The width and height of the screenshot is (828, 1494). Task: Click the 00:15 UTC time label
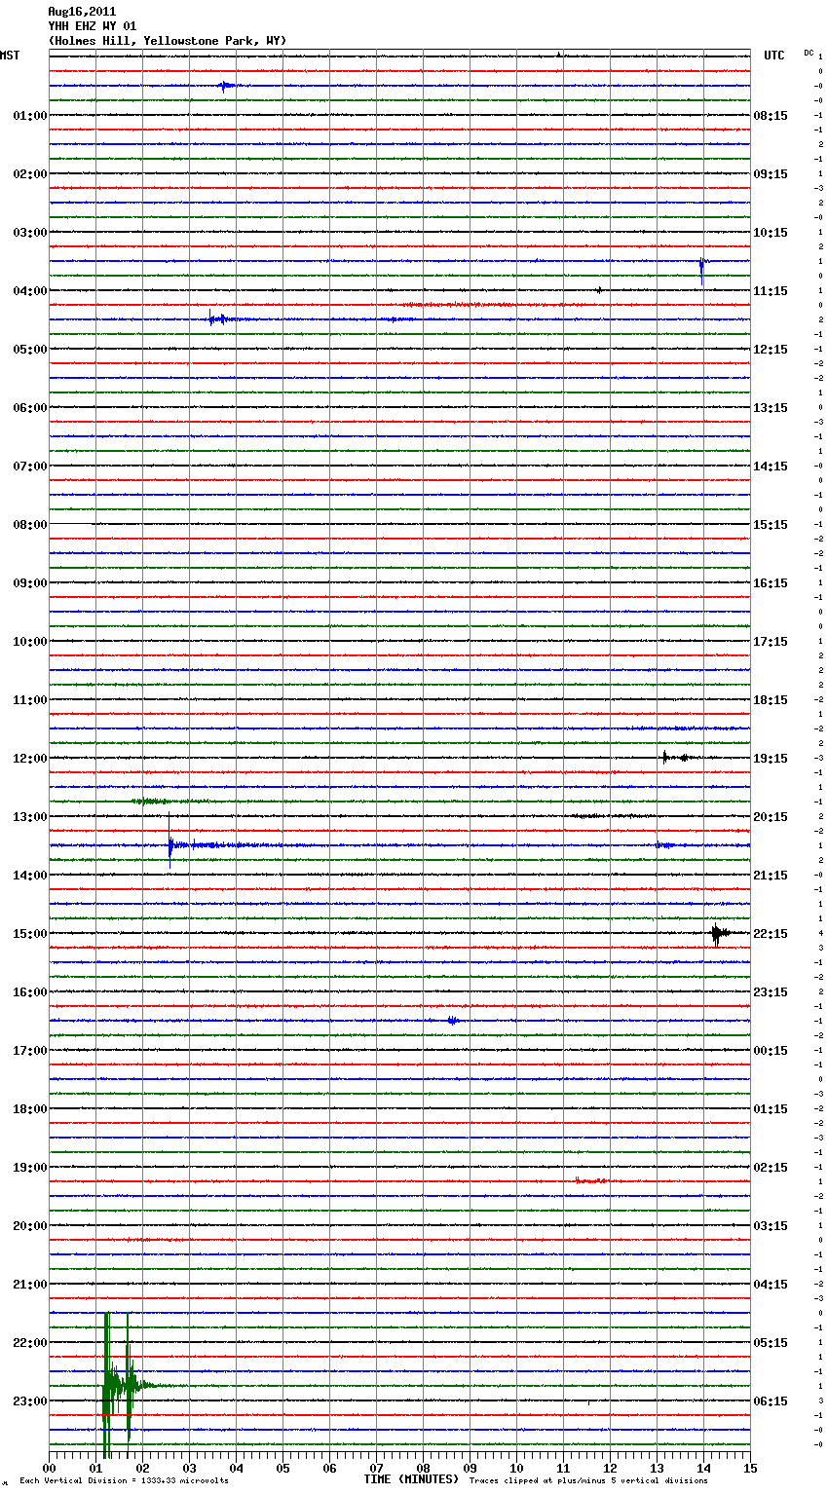pos(771,1051)
